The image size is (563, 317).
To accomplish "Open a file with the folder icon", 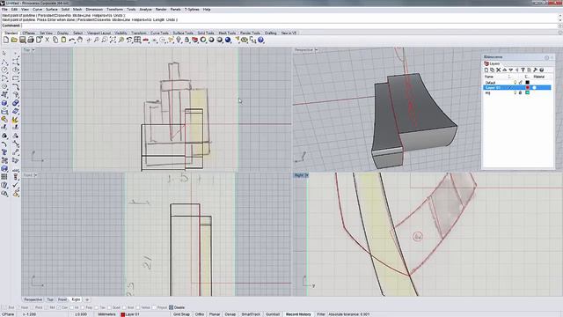I will [x=14, y=40].
